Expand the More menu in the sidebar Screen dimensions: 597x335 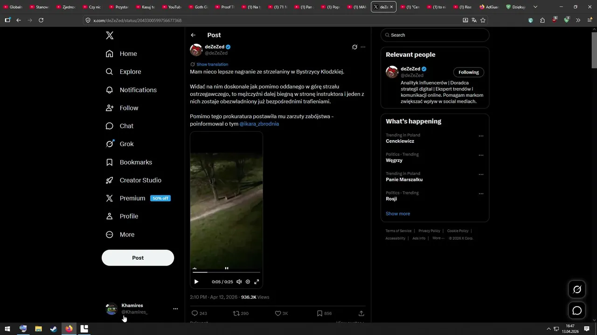pyautogui.click(x=120, y=234)
